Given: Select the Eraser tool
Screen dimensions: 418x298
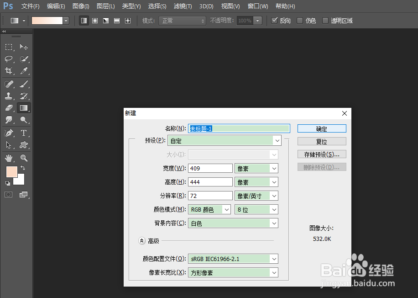Looking at the screenshot, I should click(x=9, y=107).
